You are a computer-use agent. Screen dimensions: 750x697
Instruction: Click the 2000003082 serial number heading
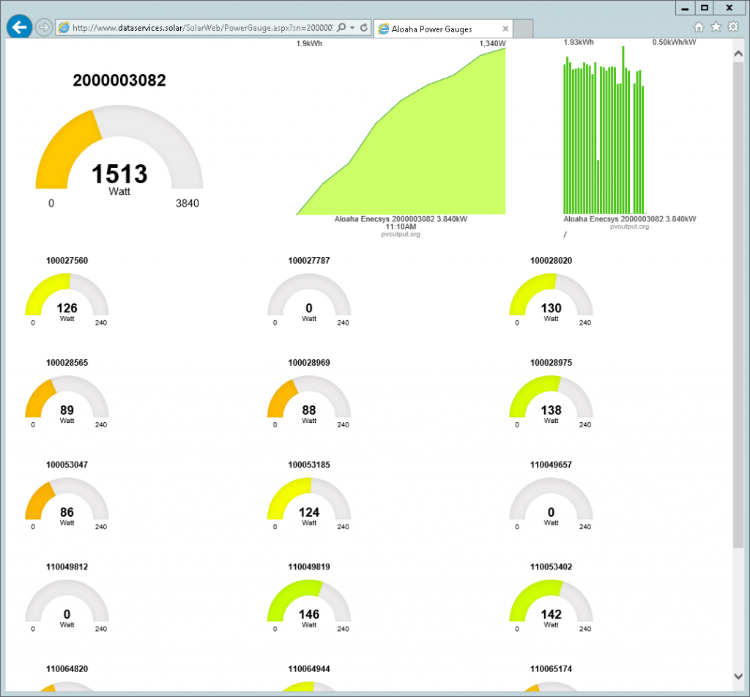point(119,80)
